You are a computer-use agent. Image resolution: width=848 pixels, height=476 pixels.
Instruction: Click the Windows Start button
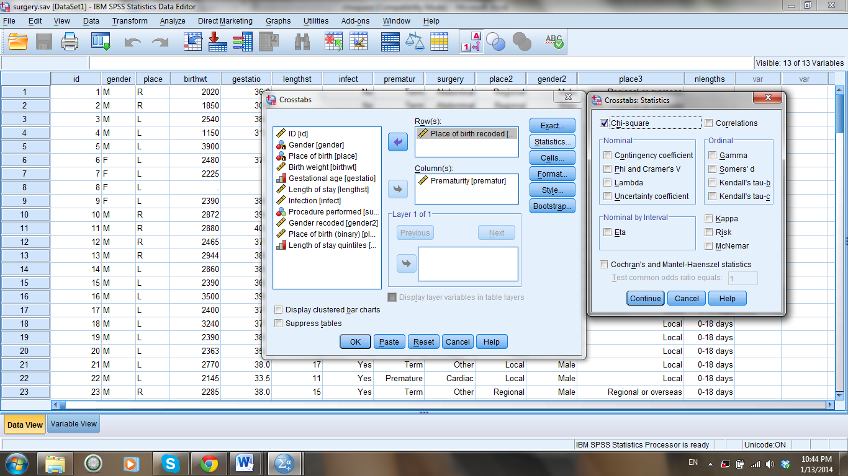coord(16,463)
